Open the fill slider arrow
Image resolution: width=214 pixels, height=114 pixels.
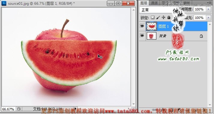[208, 18]
